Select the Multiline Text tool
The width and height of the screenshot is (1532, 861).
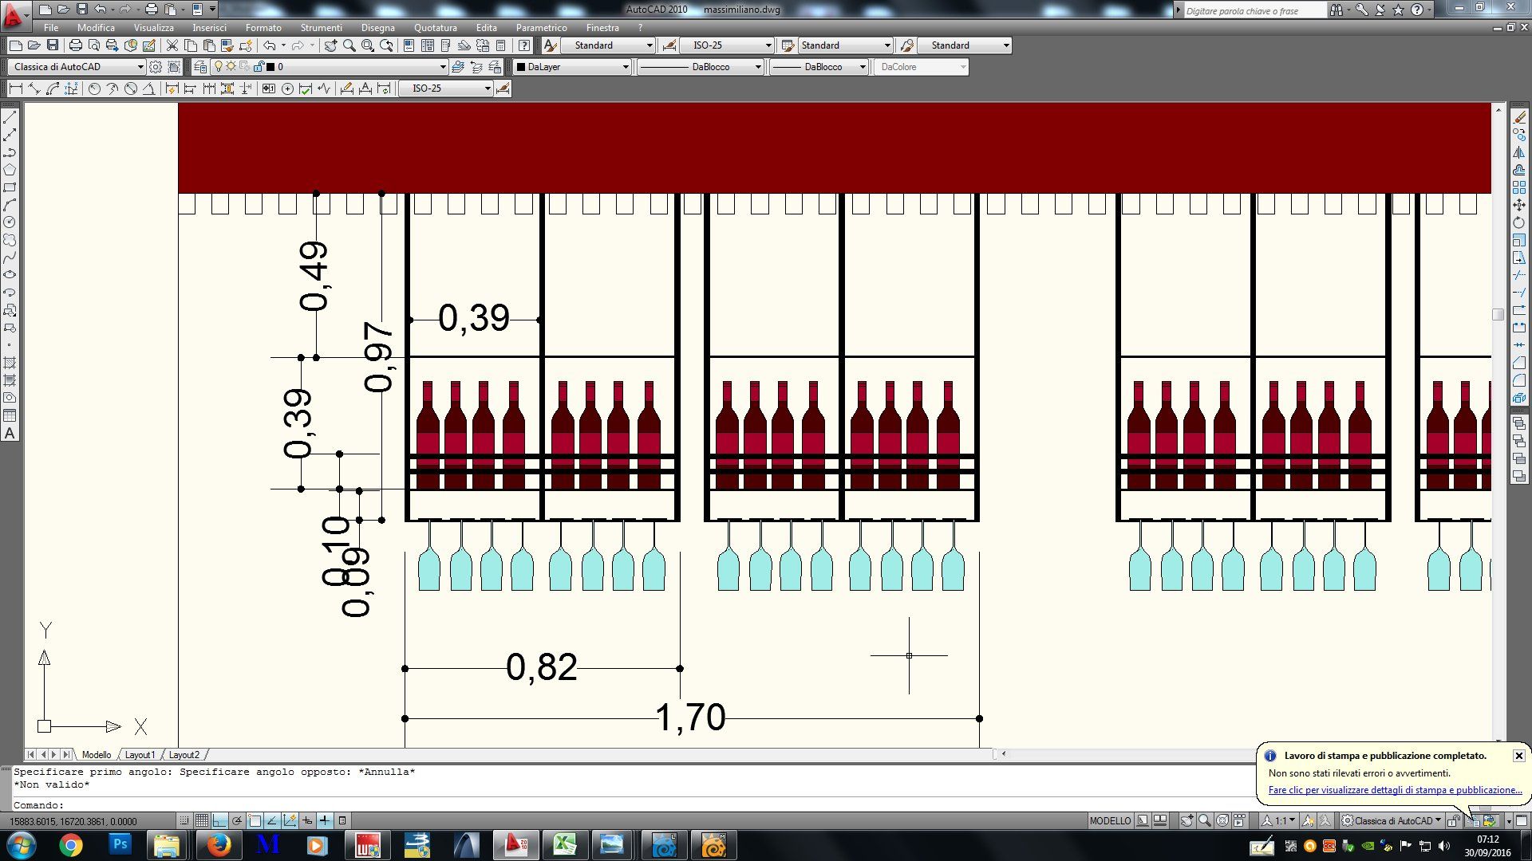pos(10,434)
